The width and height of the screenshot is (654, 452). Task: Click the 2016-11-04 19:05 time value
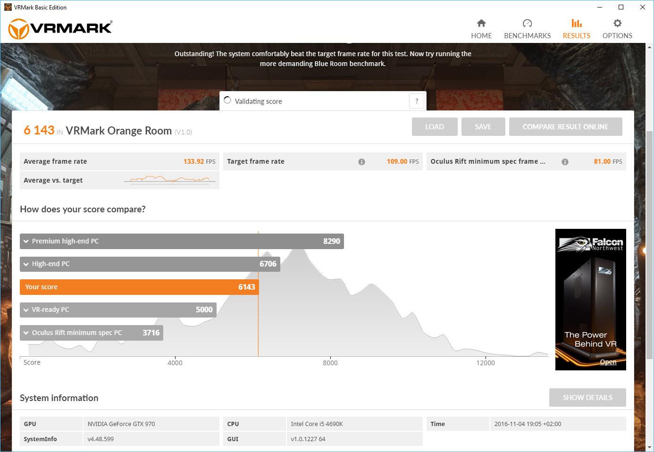click(x=528, y=424)
